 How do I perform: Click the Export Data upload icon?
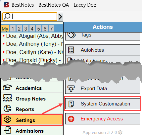(x=71, y=89)
